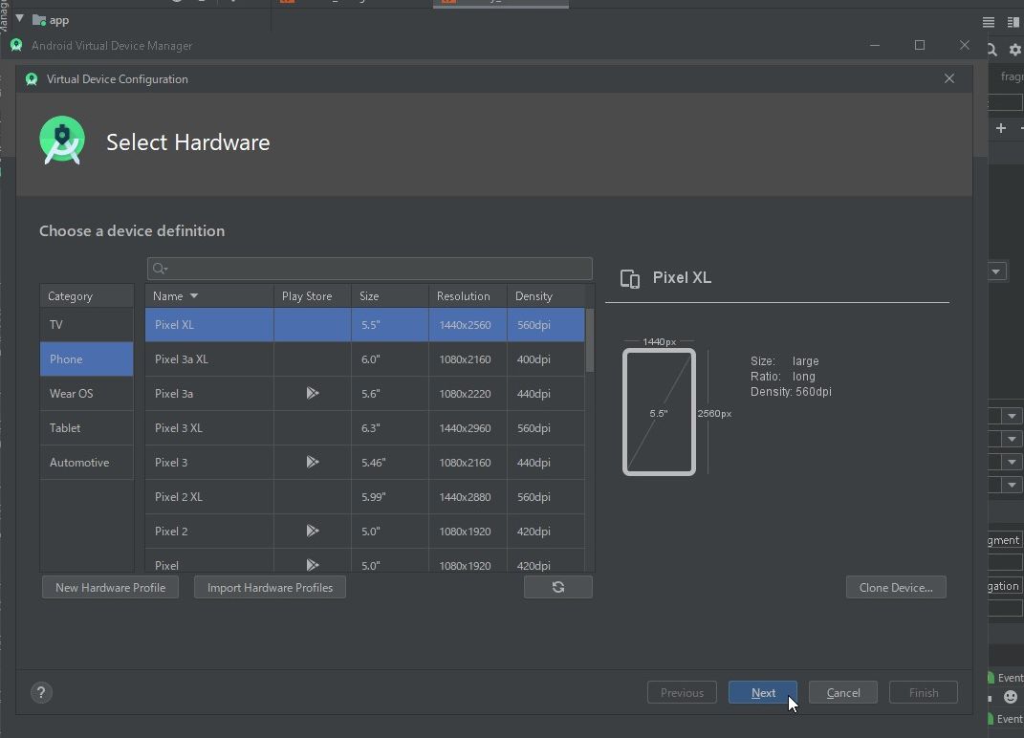Open the Clone Device dialog
Screen dimensions: 1024x738
click(896, 587)
